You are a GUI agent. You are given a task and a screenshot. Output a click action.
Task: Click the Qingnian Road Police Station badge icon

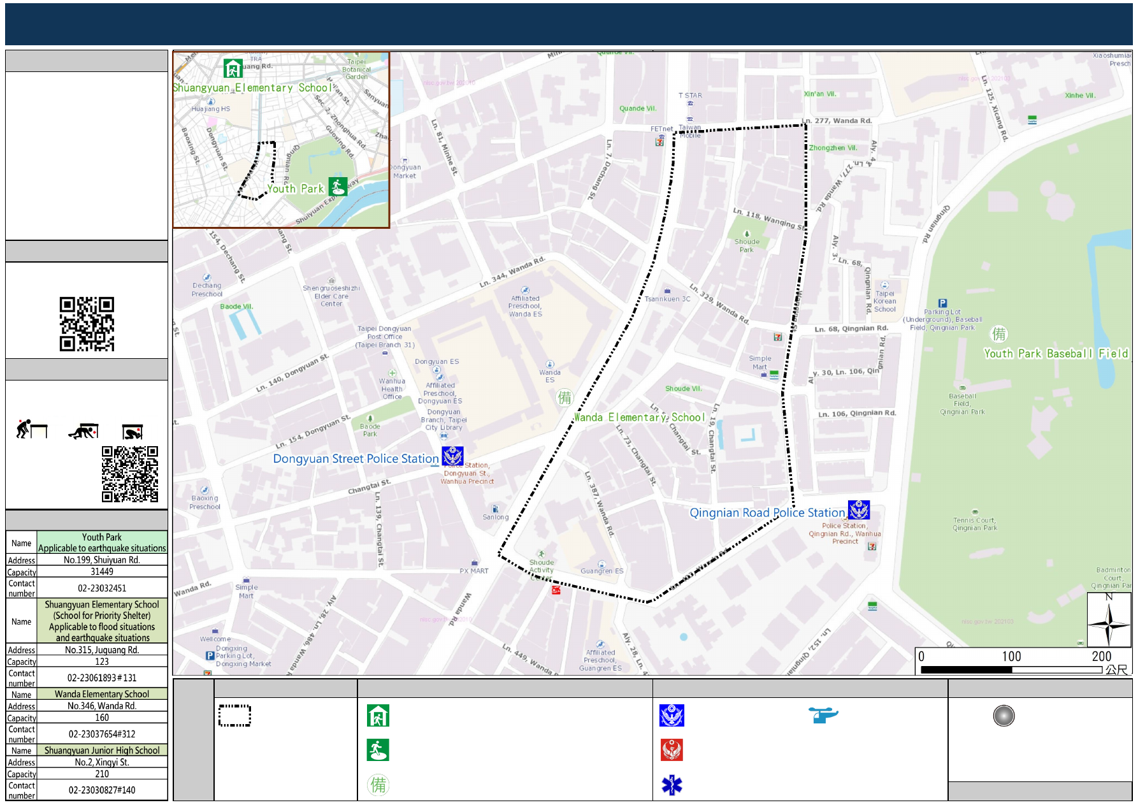[x=859, y=510]
